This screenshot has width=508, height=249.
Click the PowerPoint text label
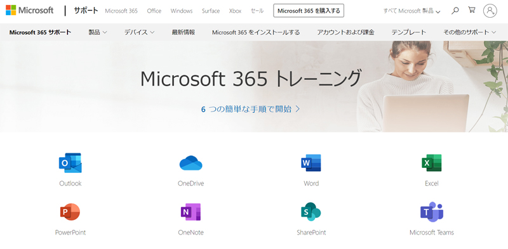point(70,233)
